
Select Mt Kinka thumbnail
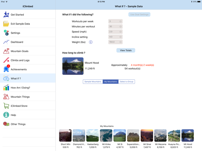[106, 135]
